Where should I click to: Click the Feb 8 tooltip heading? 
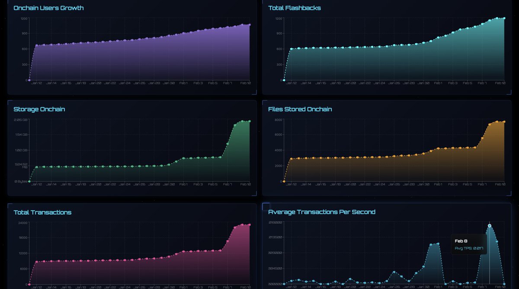pos(461,241)
